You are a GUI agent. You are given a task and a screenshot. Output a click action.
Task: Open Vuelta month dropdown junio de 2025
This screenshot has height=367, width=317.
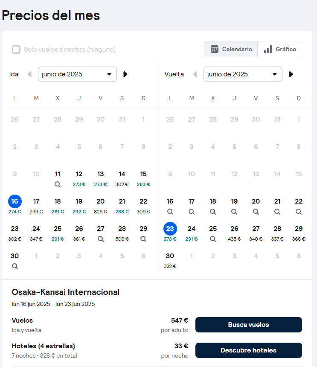243,74
